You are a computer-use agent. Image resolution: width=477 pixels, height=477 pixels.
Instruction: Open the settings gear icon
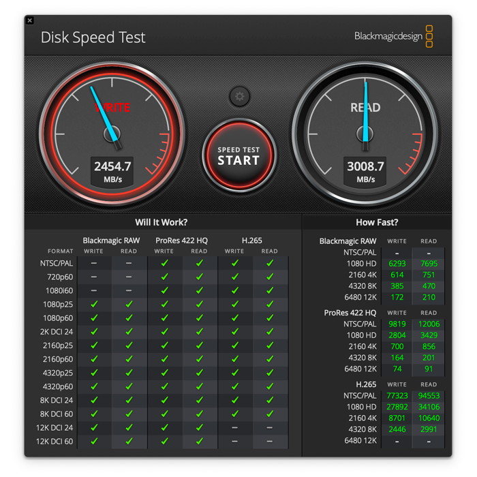(239, 97)
